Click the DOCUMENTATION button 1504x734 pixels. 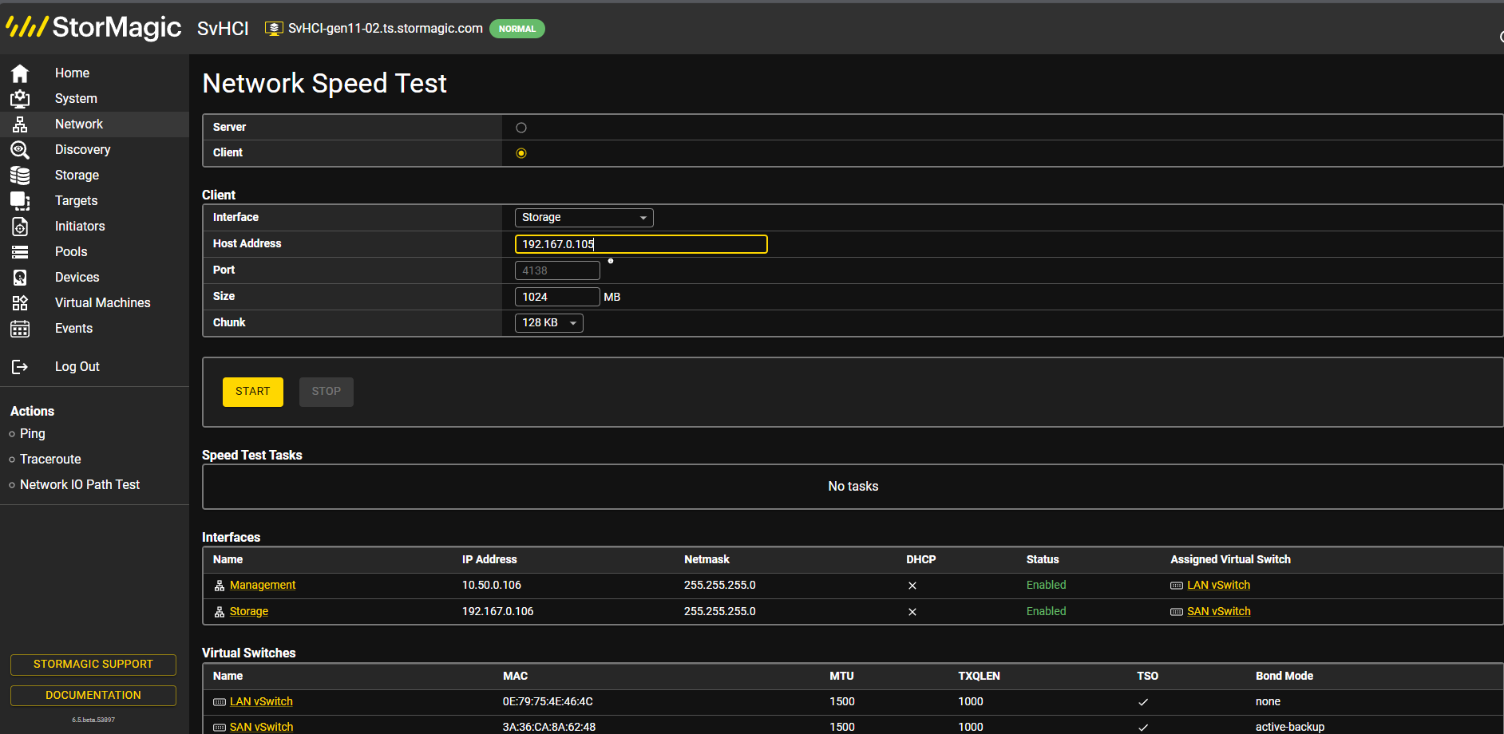(93, 696)
